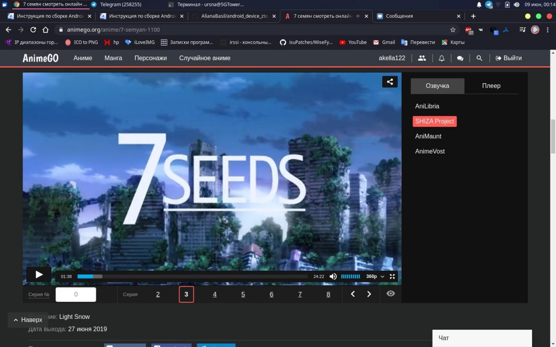The width and height of the screenshot is (556, 347).
Task: Select episode 4
Action: click(215, 294)
